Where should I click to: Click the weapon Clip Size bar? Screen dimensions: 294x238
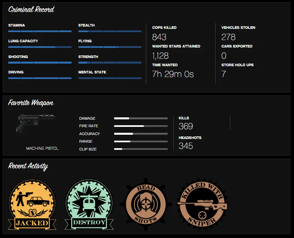[x=141, y=149]
